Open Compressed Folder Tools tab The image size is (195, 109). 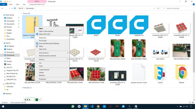pyautogui.click(x=37, y=4)
